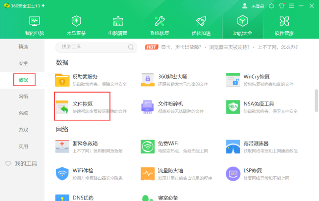
Task: Click the search magnifier icon
Action: [x=131, y=47]
